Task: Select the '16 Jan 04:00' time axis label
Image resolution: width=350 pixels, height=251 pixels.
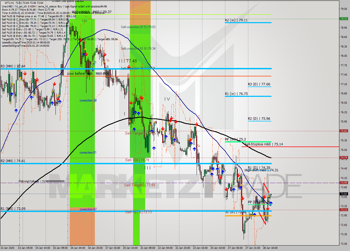Action: click(78, 248)
